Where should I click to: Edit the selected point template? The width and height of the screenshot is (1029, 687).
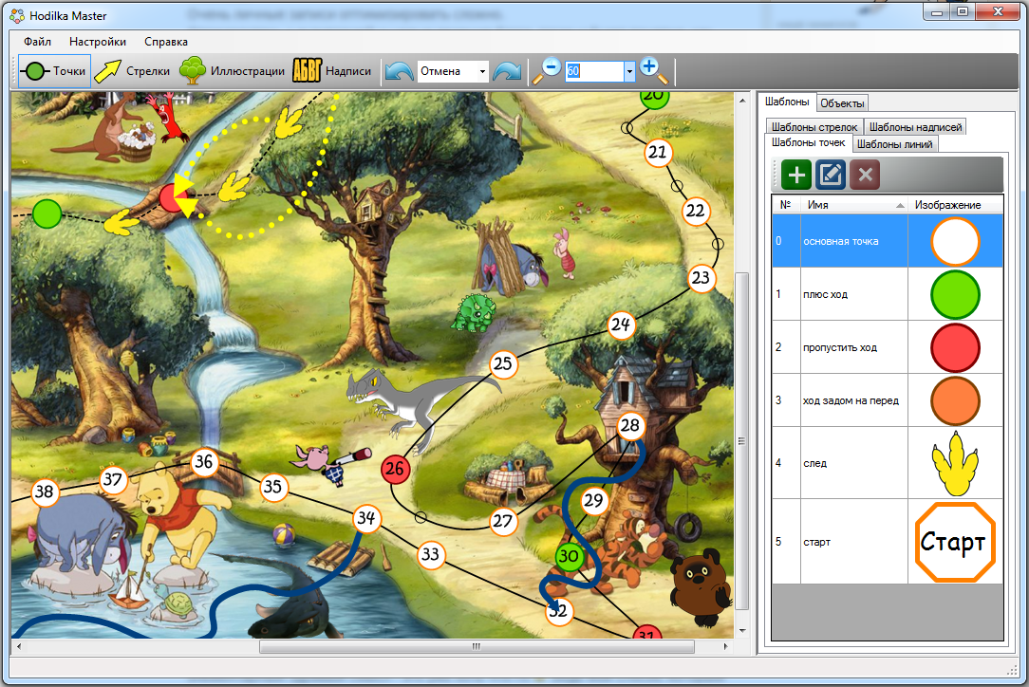pos(831,175)
